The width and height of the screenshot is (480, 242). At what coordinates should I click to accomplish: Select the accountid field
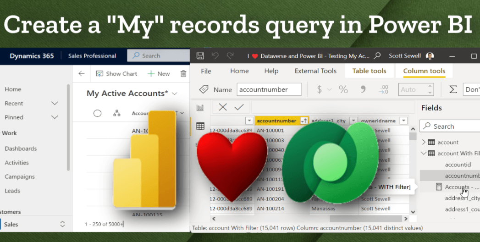458,165
